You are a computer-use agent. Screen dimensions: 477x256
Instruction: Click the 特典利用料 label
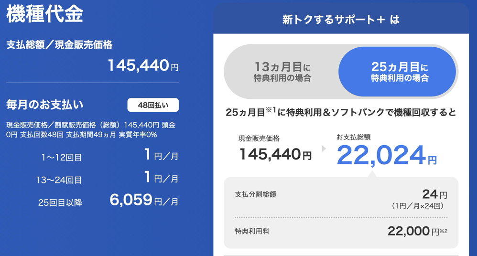(252, 231)
